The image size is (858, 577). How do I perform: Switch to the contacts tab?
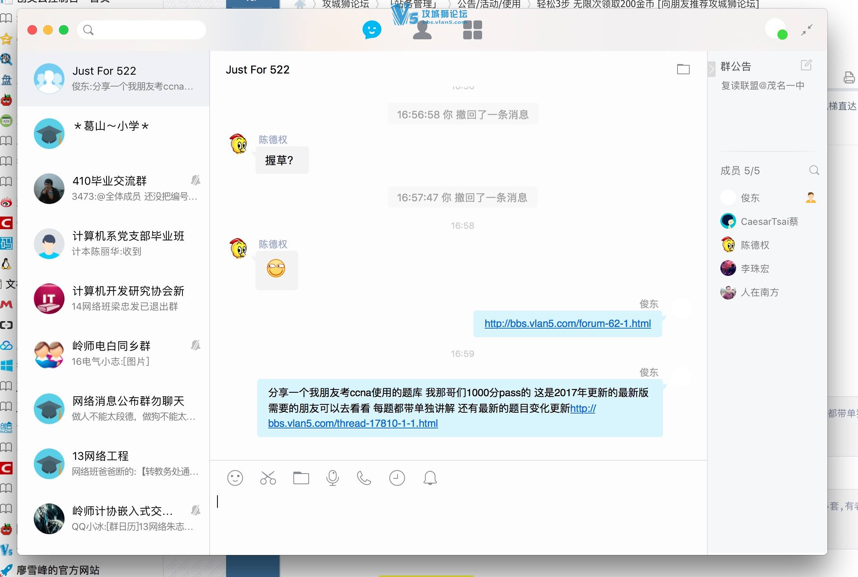tap(422, 30)
